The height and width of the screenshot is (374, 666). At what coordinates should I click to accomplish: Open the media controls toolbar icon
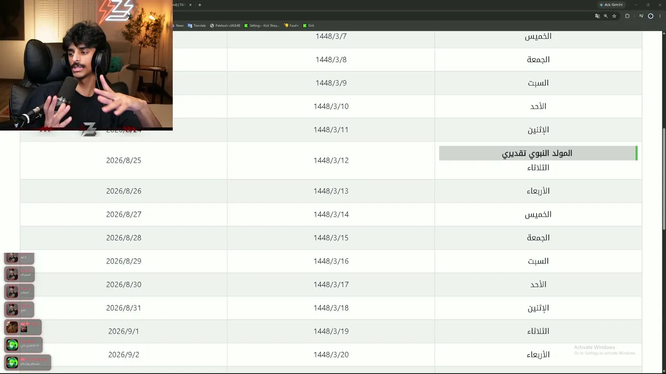tap(642, 16)
